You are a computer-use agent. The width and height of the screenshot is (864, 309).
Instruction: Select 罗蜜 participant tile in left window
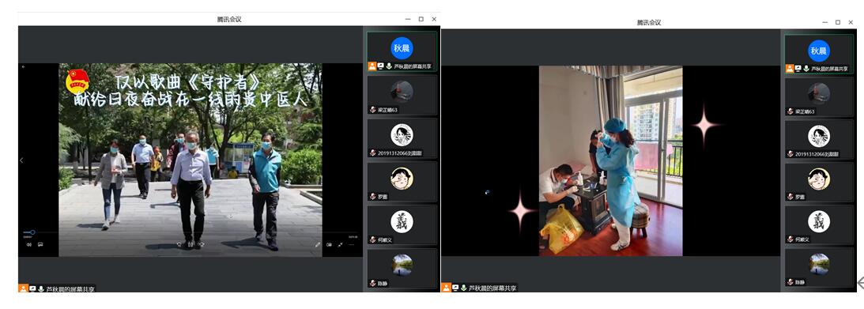point(402,181)
